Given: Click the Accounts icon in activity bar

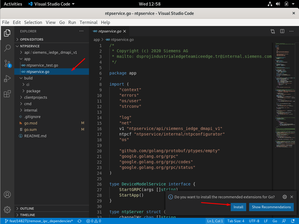Looking at the screenshot, I should [7, 195].
